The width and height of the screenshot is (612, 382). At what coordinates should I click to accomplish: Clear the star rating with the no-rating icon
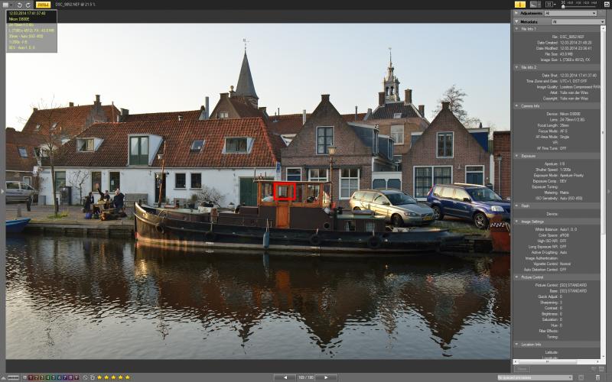(x=85, y=377)
